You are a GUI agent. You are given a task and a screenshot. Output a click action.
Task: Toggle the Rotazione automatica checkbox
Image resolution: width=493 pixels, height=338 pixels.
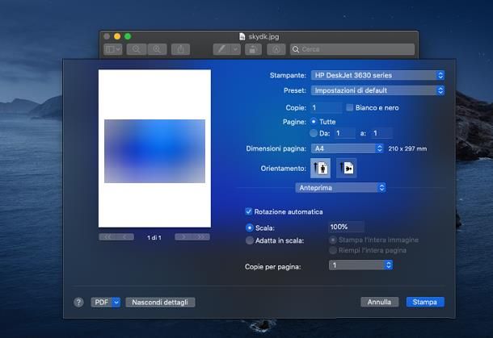point(248,211)
